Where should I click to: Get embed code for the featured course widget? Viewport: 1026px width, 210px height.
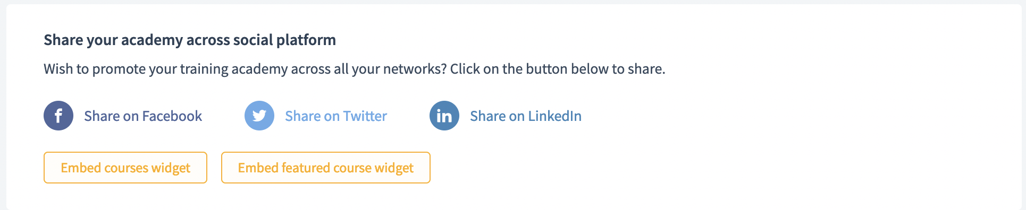pyautogui.click(x=326, y=168)
